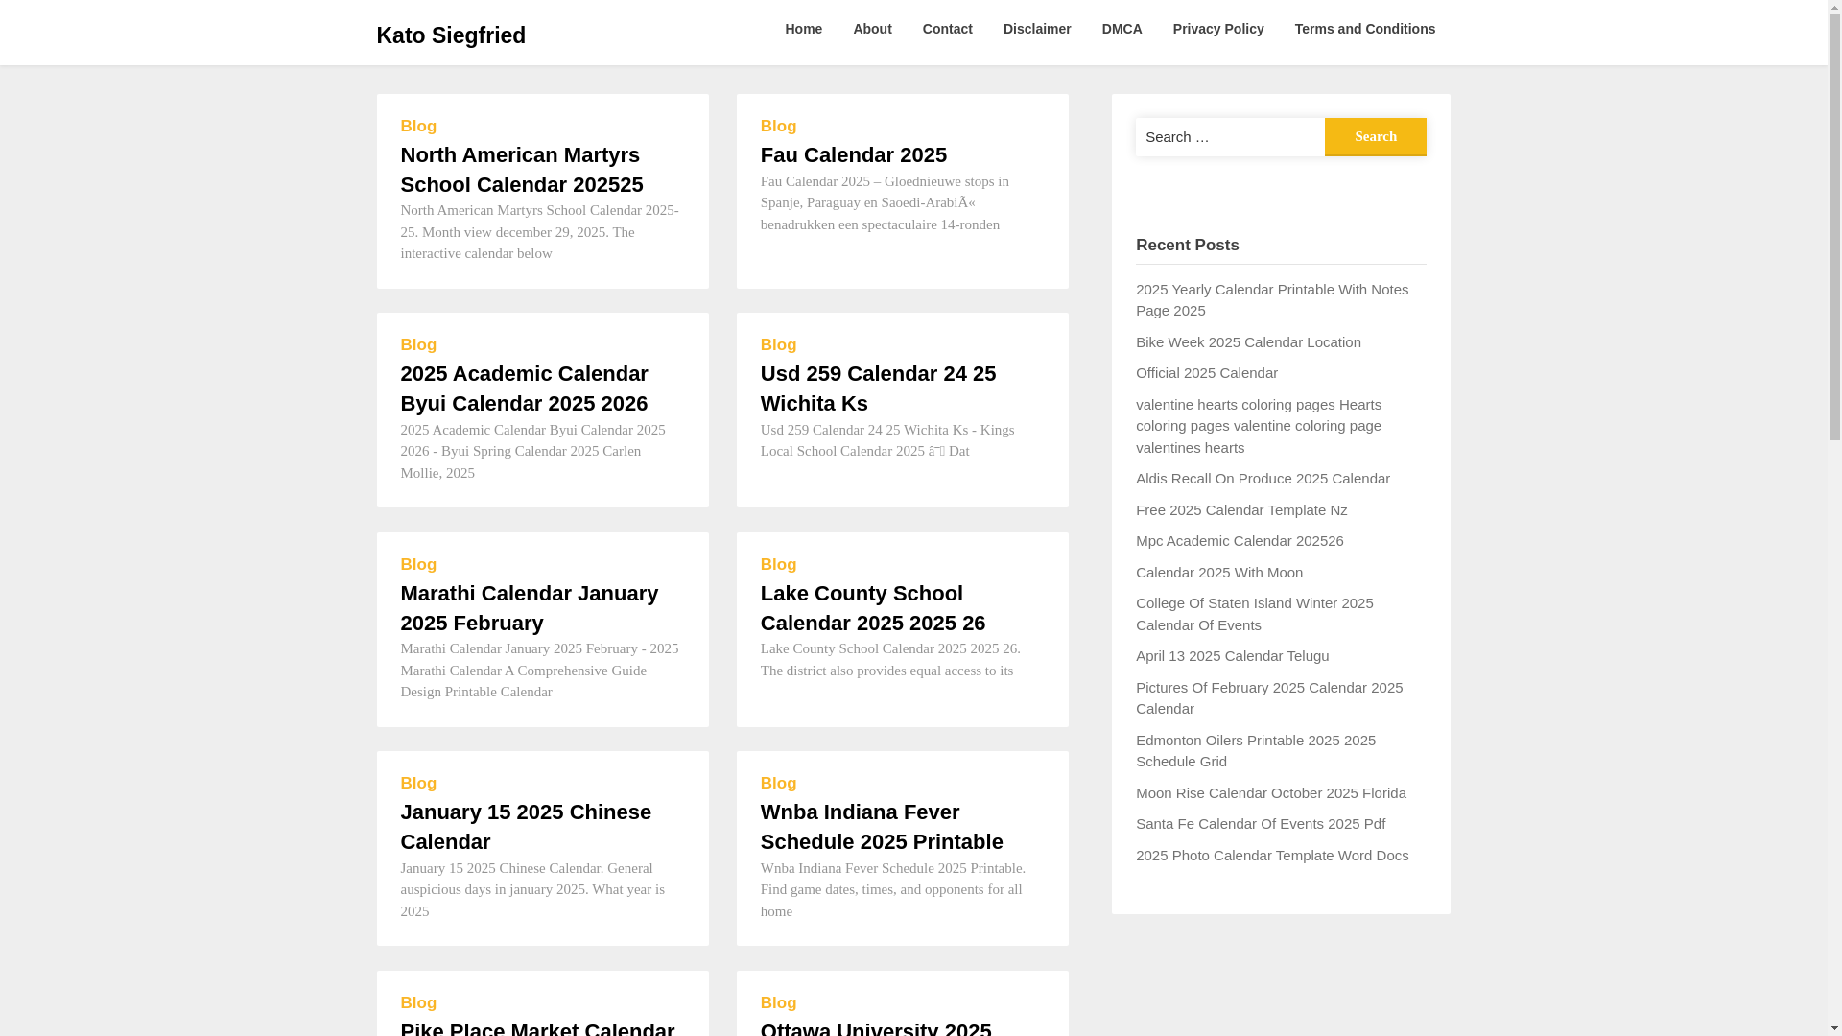The image size is (1842, 1036).
Task: Focus the Search text field
Action: (1229, 136)
